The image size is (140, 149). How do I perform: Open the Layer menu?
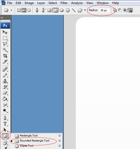(41, 3)
